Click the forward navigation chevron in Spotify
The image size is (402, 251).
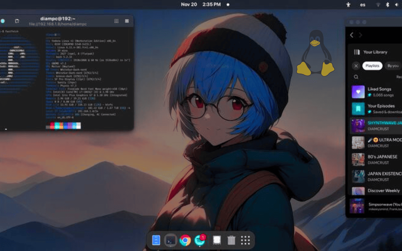[360, 35]
